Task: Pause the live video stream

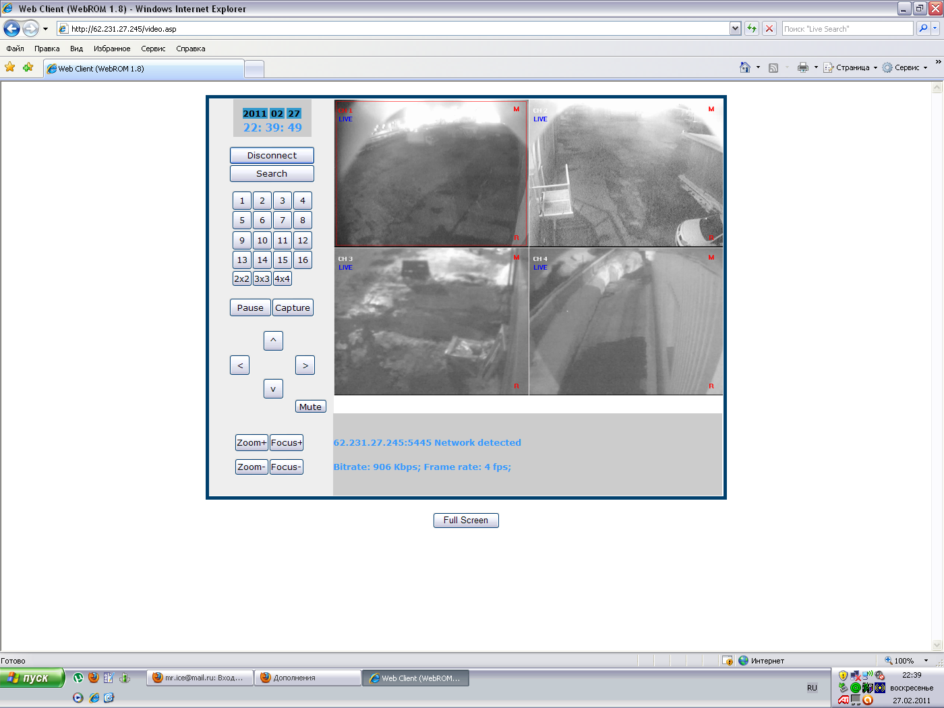Action: 250,307
